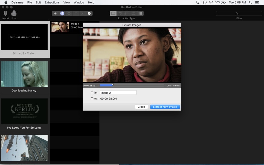Screen dimensions: 264x165
Task: Open the Window menu
Action: tap(79, 2)
